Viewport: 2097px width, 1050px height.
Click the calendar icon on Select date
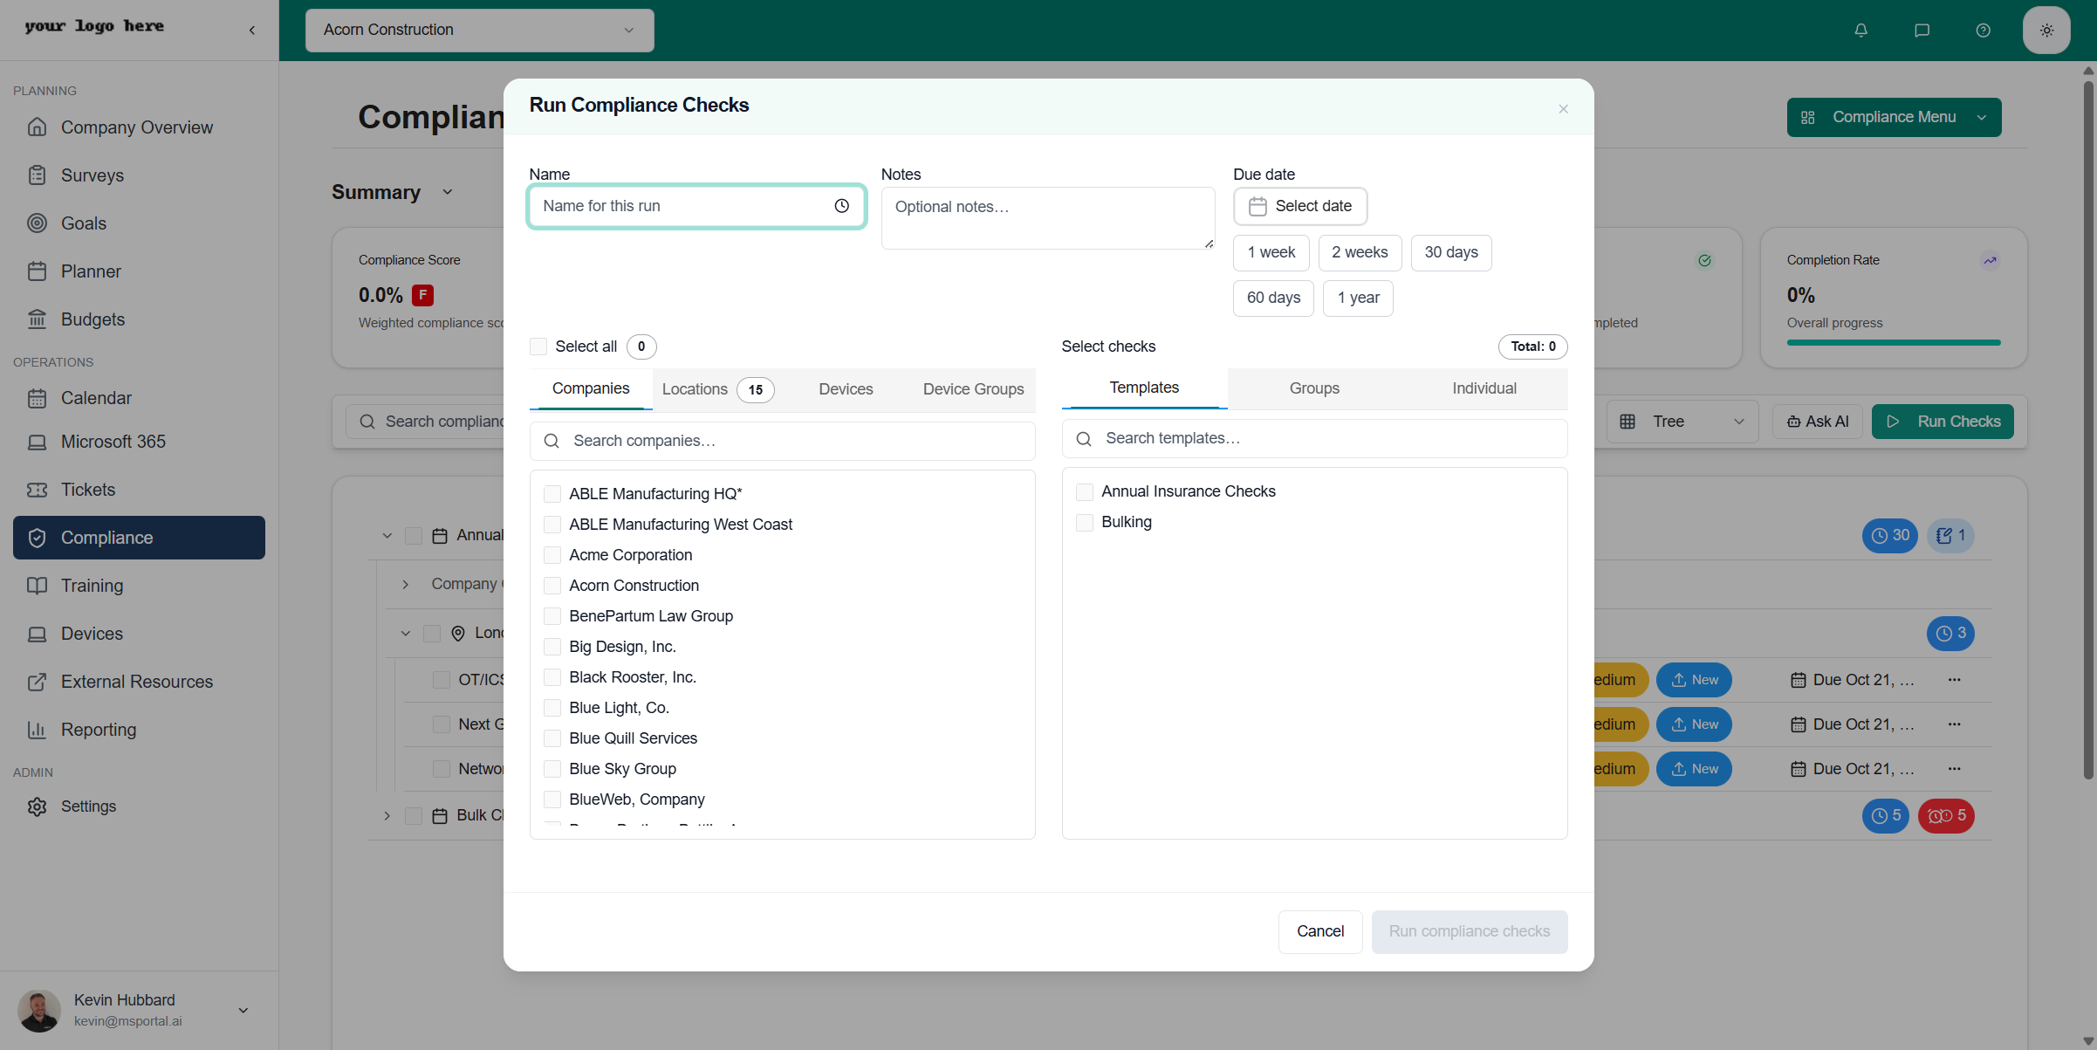pyautogui.click(x=1258, y=206)
